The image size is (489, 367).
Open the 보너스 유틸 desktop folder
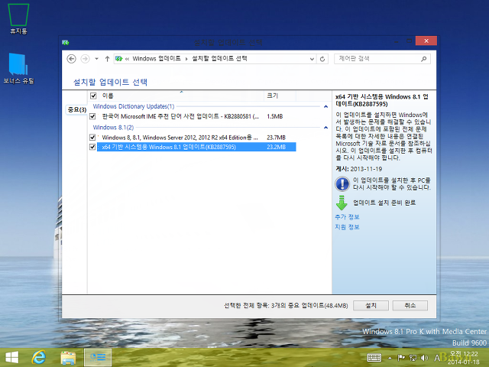tap(18, 68)
